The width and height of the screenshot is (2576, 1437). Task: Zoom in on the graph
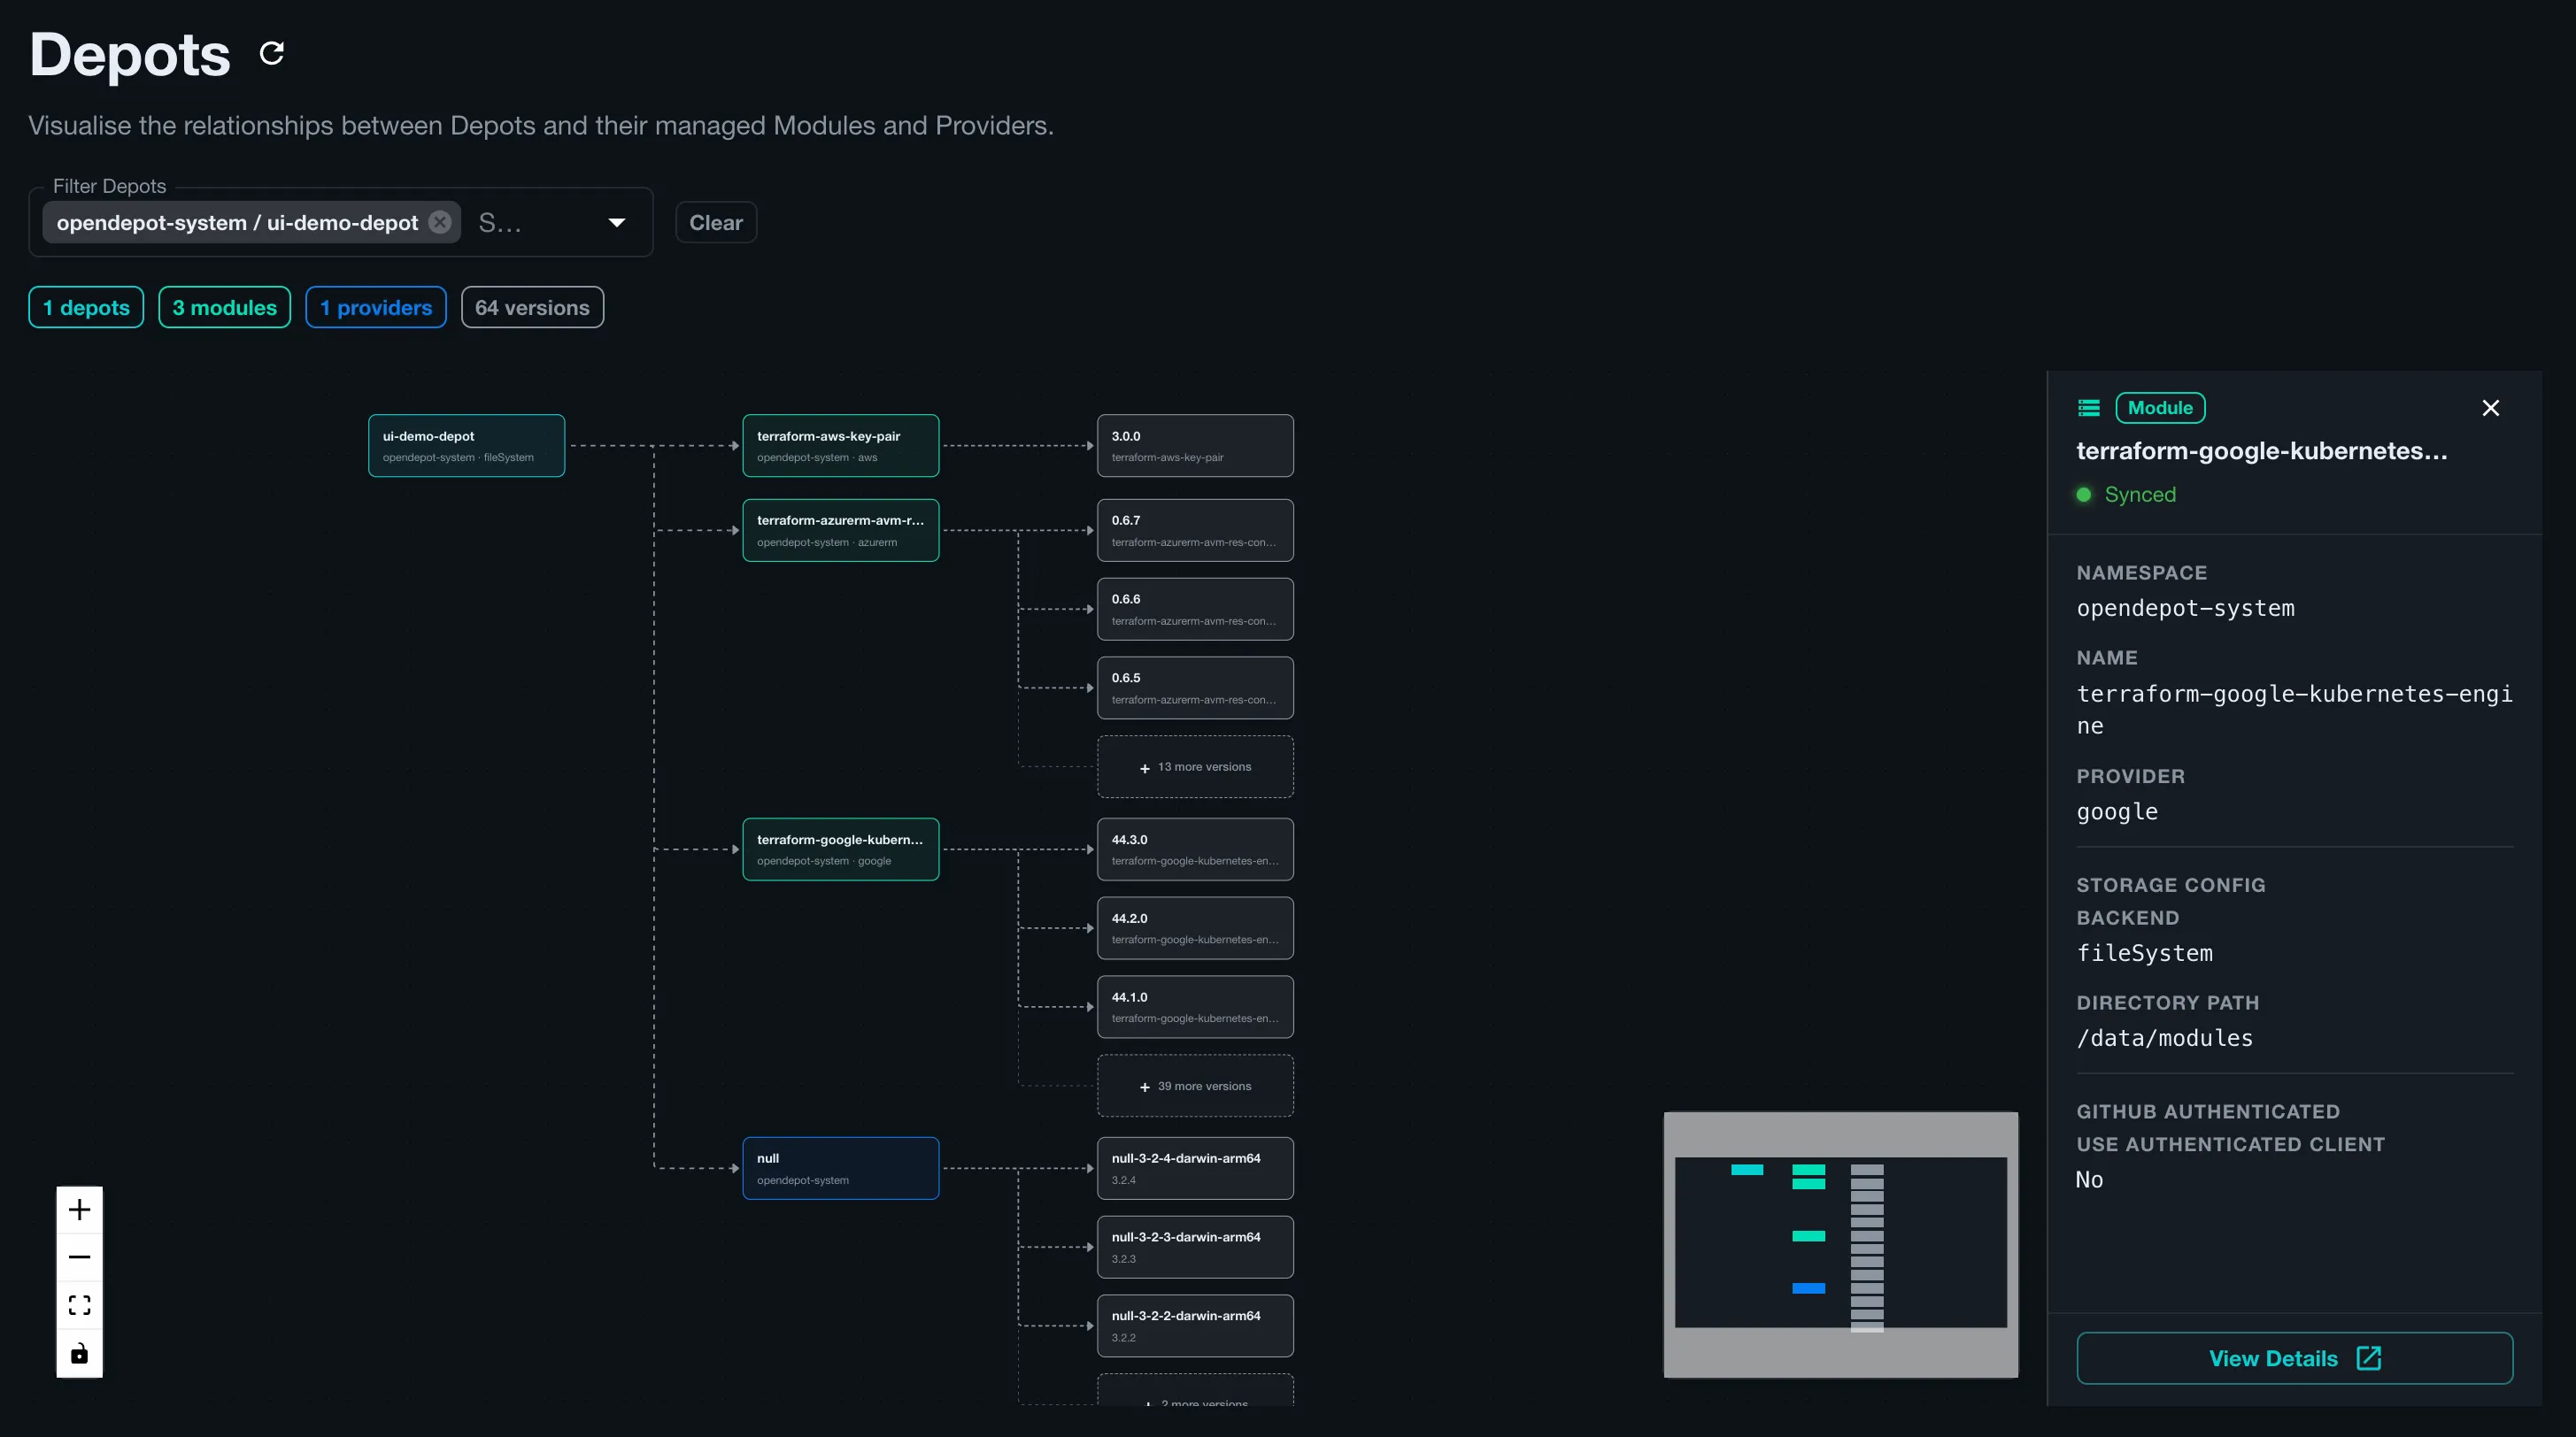(79, 1210)
